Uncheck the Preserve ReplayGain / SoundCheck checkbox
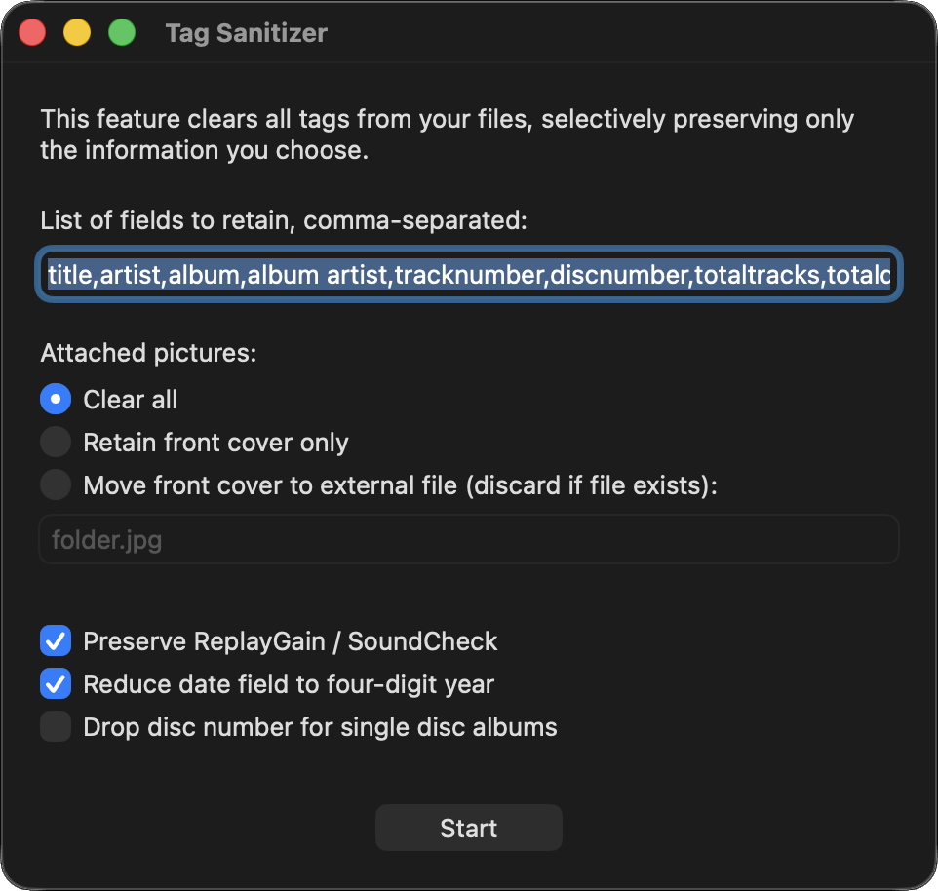938x891 pixels. pos(56,641)
